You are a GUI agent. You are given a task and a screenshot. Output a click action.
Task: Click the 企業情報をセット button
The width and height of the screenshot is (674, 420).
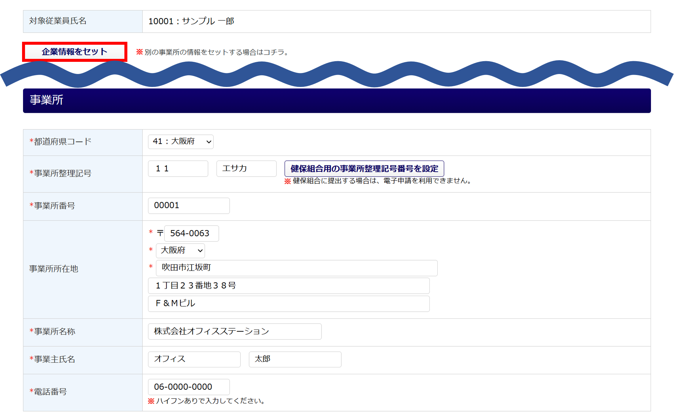click(x=75, y=52)
